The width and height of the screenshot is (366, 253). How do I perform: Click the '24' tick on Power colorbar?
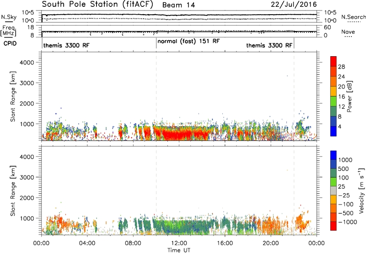(341, 77)
